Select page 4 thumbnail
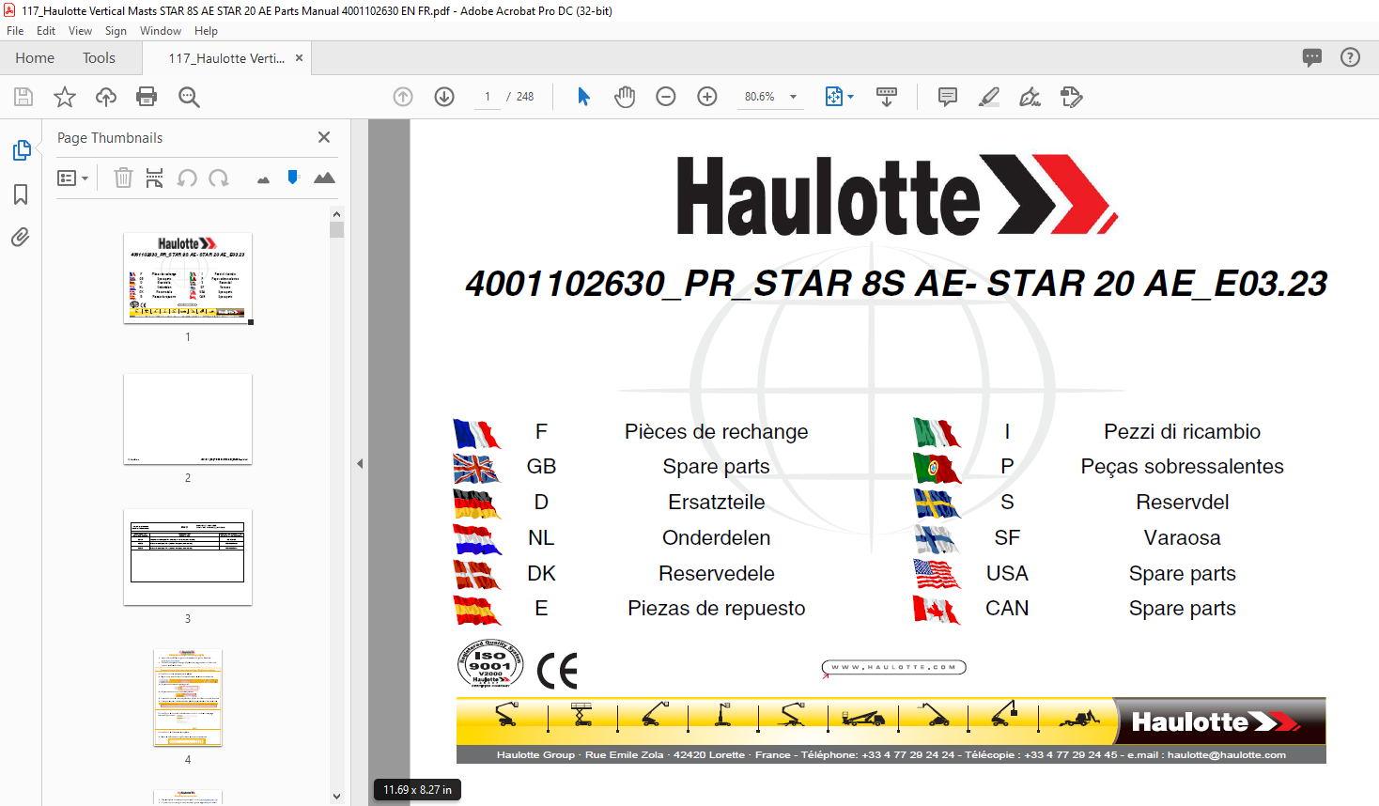The width and height of the screenshot is (1379, 806). click(188, 697)
